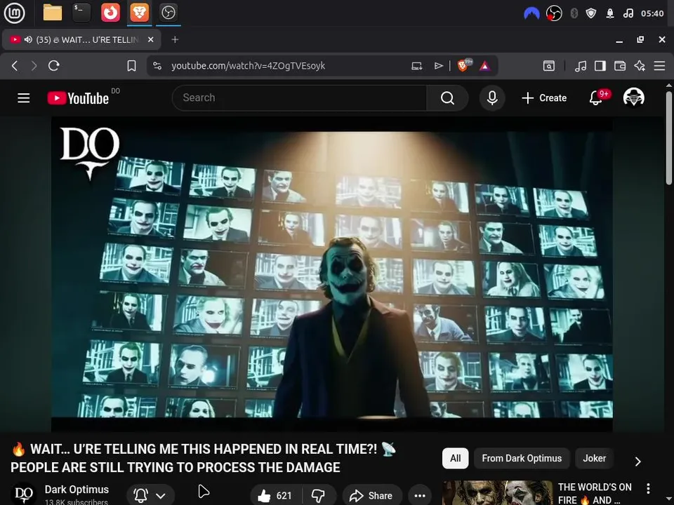The width and height of the screenshot is (674, 505).
Task: Open the Linux Mint start menu
Action: [x=14, y=13]
